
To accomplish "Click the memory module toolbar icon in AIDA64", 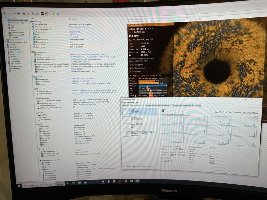I will tap(19, 13).
